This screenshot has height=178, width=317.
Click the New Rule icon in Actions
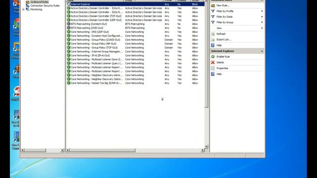pos(213,5)
